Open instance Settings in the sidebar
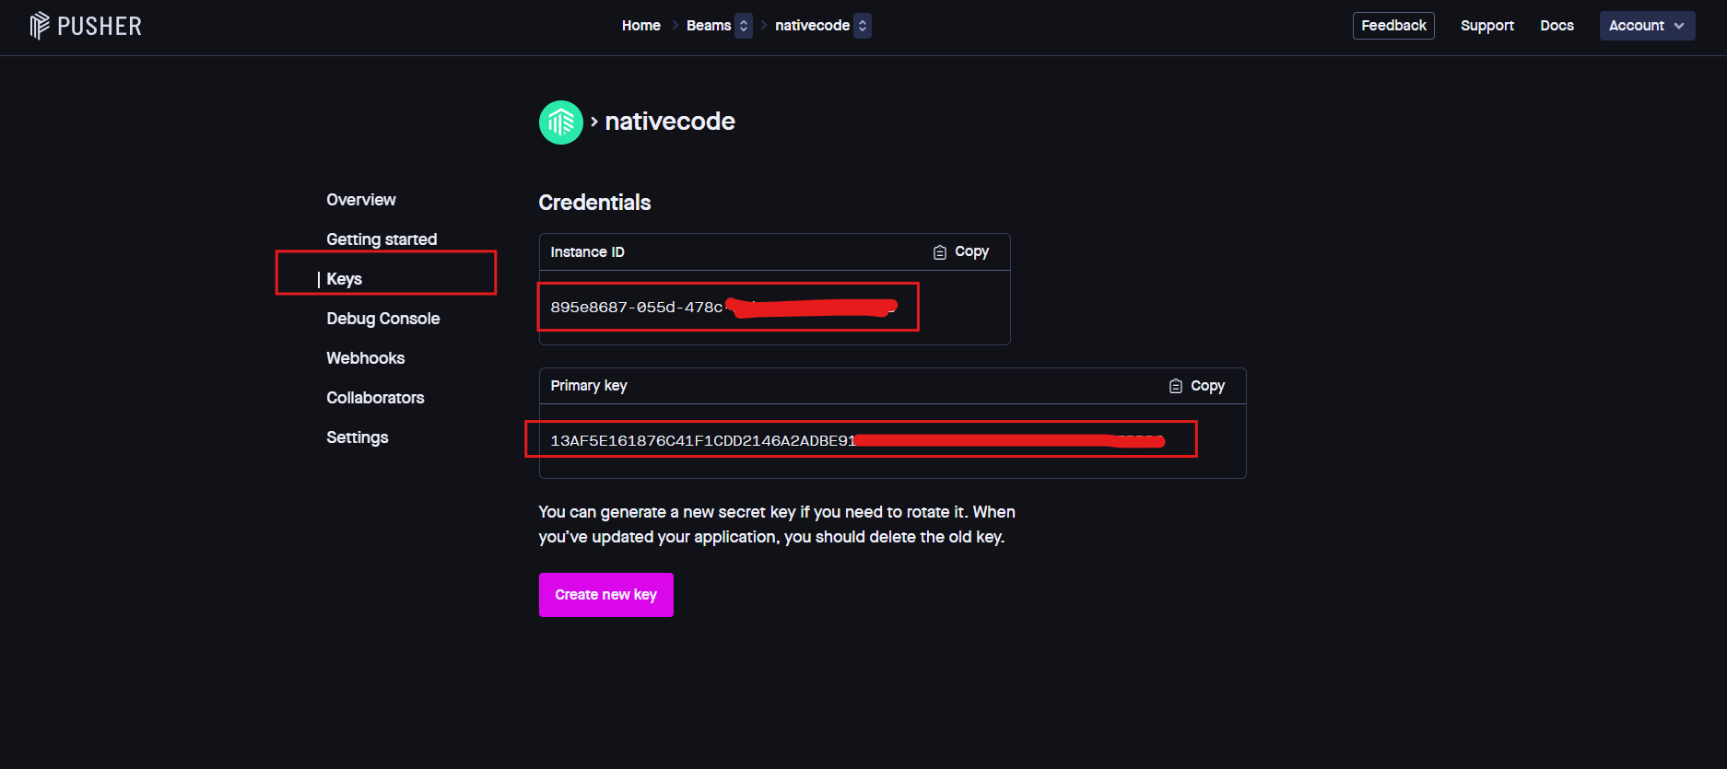The image size is (1727, 769). coord(357,437)
